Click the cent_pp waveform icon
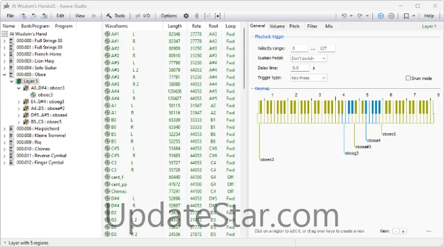 [x=108, y=184]
